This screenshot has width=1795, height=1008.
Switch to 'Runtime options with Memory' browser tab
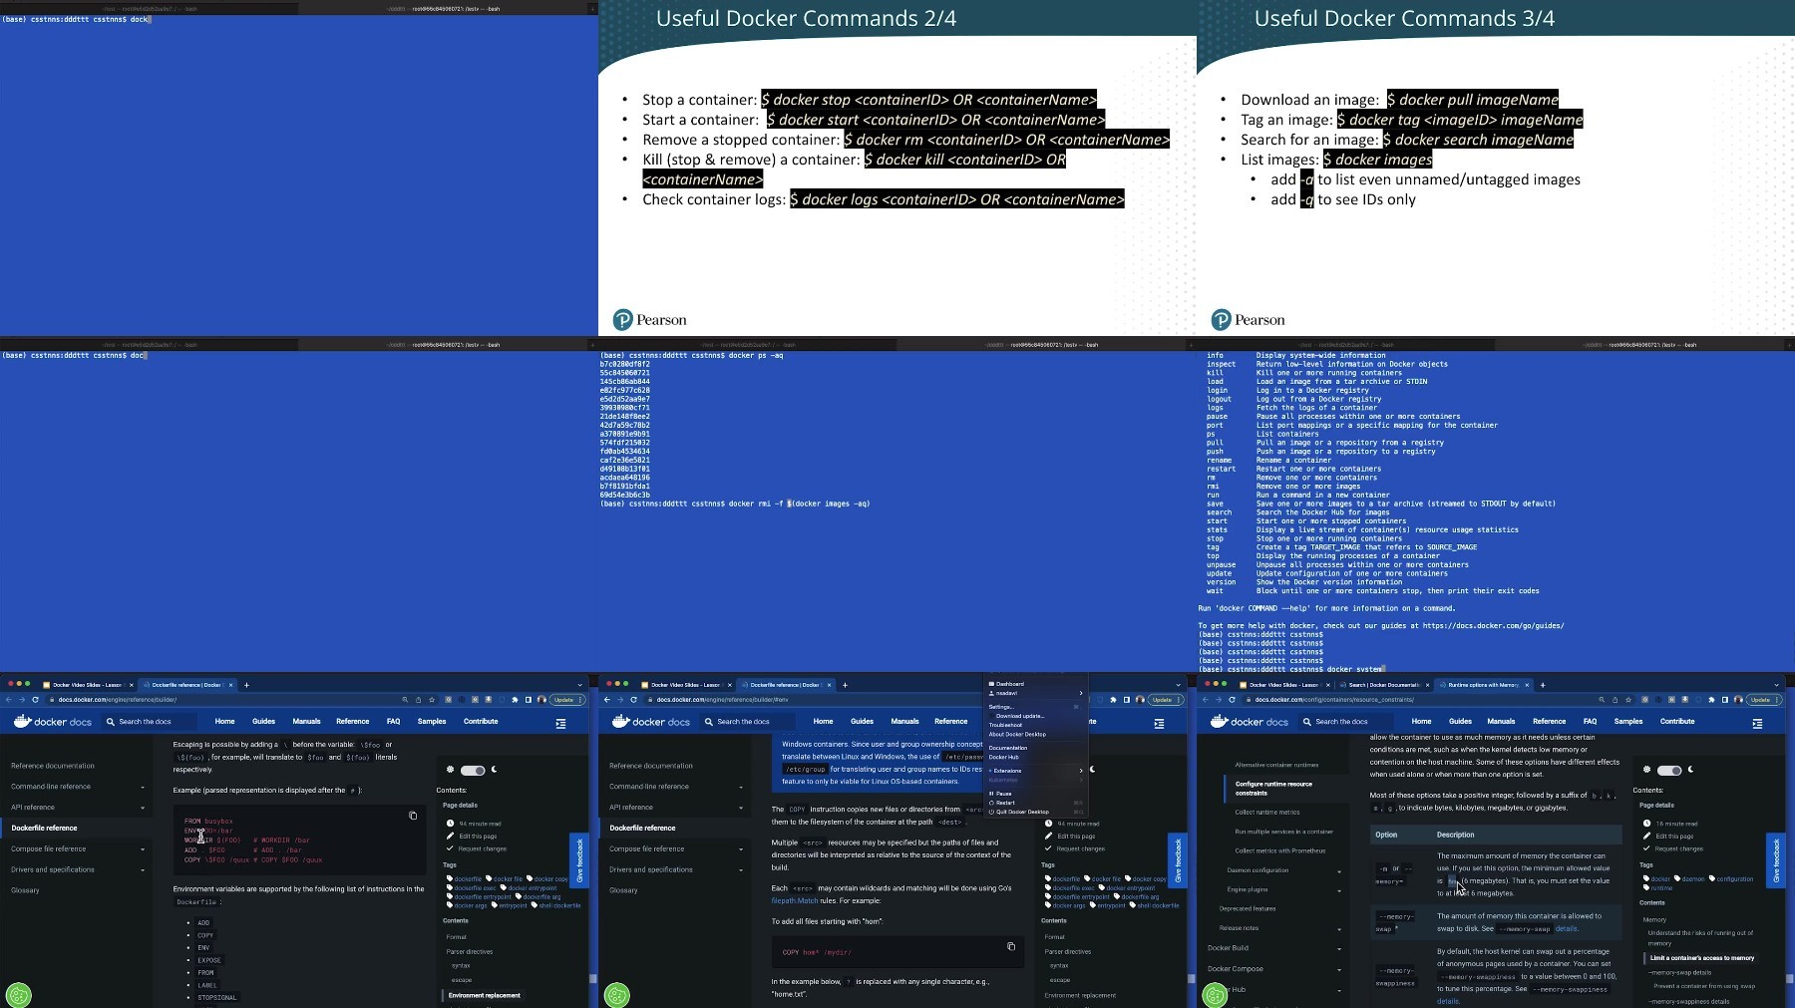point(1482,685)
